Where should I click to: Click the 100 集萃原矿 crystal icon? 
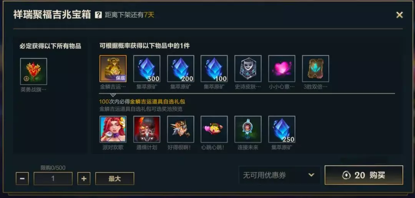[x=214, y=69]
